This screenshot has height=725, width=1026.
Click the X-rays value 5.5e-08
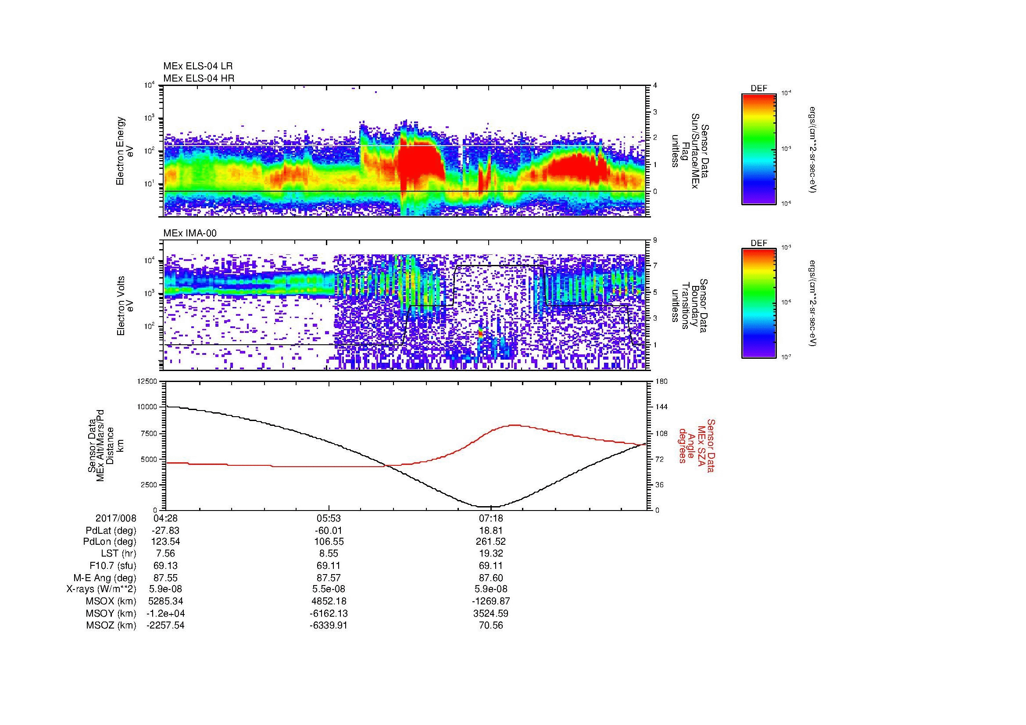329,589
